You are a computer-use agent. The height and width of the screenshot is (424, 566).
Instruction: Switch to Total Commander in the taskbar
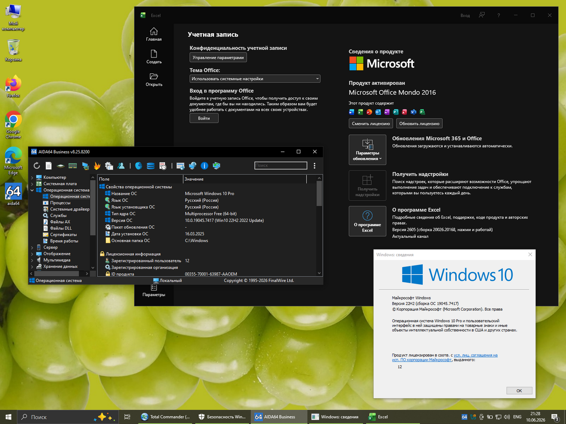click(166, 417)
